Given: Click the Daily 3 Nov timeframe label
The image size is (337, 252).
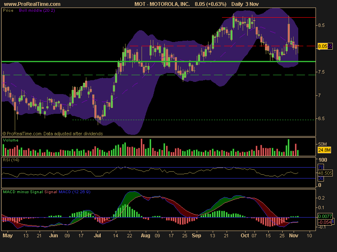Looking at the screenshot, I should coord(245,4).
